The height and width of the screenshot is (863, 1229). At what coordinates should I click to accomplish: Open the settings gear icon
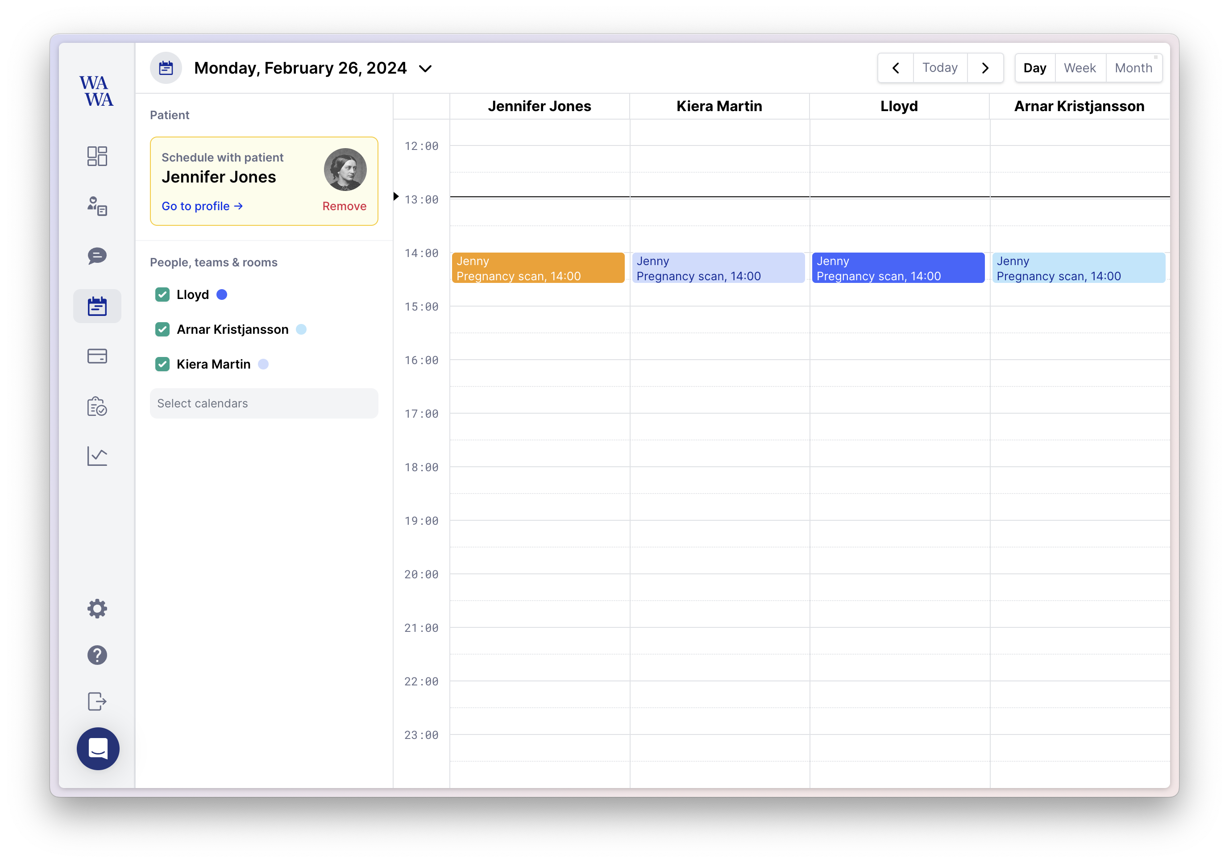97,609
